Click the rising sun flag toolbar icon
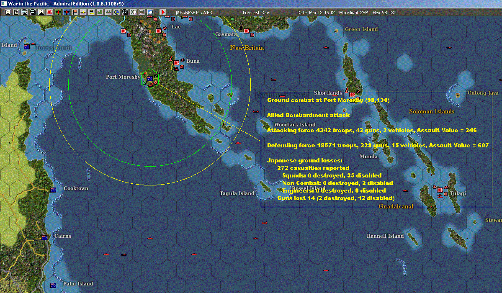 (x=50, y=12)
